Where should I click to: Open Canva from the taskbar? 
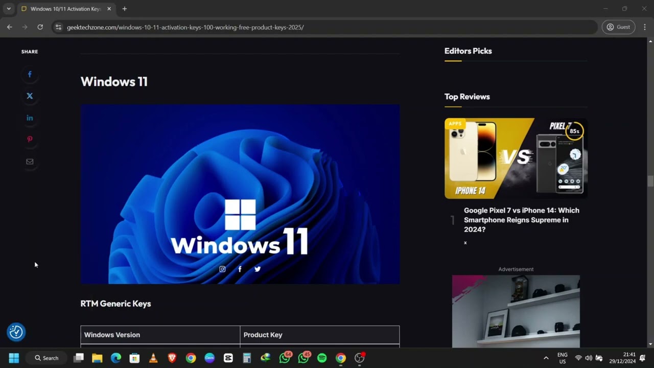coord(209,358)
